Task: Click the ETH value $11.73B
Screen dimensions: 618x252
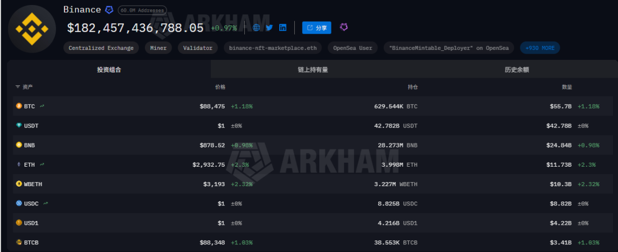Action: [559, 164]
